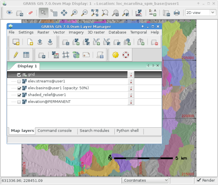
Task: Open the Temporal menu
Action: click(139, 32)
